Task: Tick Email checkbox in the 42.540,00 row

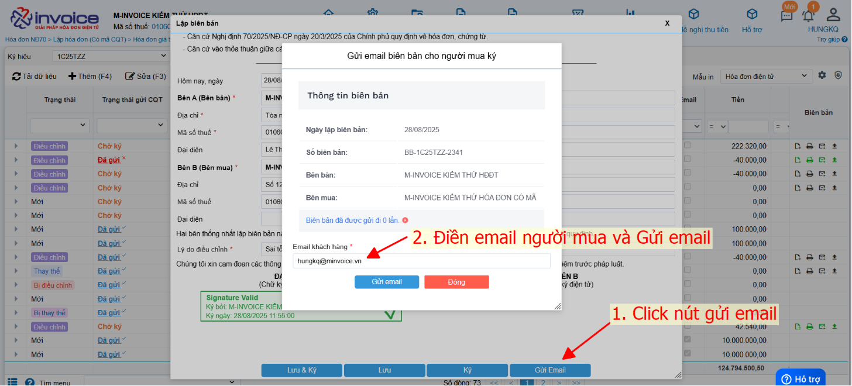Action: 688,327
